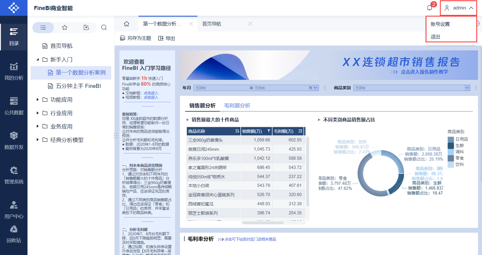This screenshot has width=482, height=255.
Task: Open the 目录 section in sidebar
Action: 14,37
